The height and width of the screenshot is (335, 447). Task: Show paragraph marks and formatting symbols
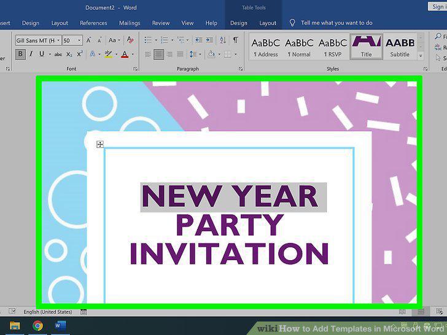click(236, 40)
